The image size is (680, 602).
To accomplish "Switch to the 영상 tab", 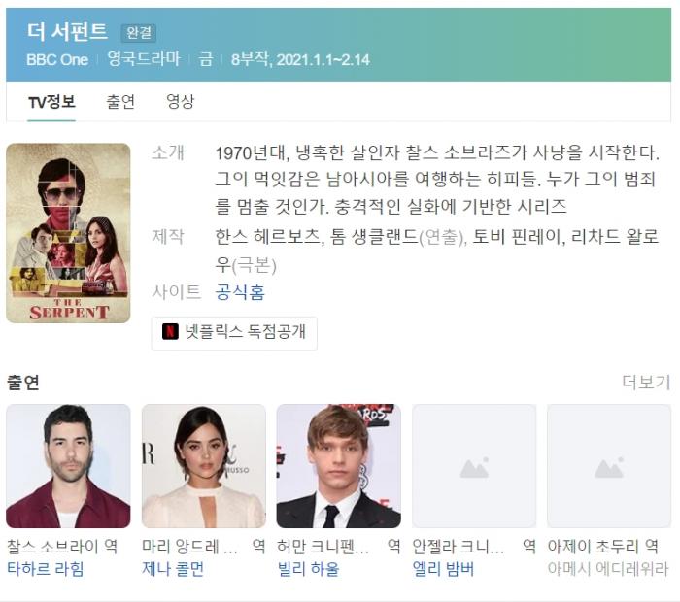I will coord(181,102).
